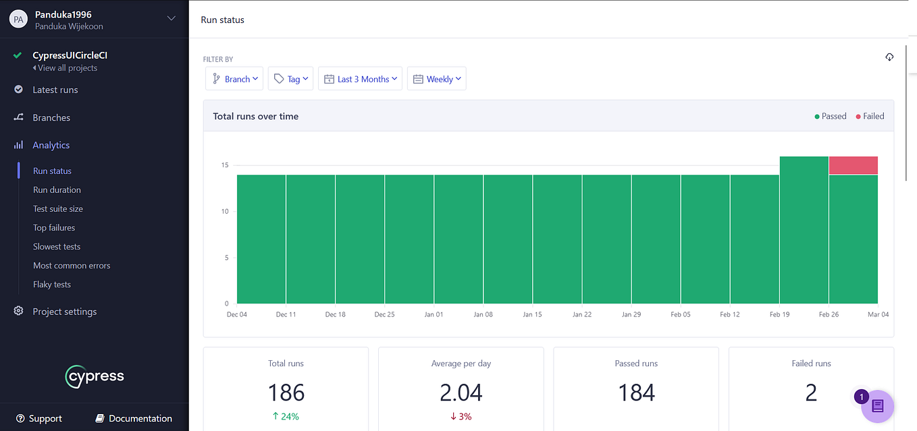Screen dimensions: 917x431
Task: Open the chat widget bubble
Action: pos(877,406)
